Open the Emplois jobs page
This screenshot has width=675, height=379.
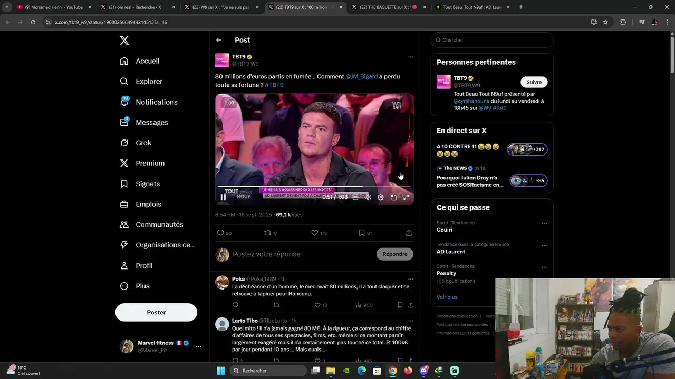(x=141, y=204)
